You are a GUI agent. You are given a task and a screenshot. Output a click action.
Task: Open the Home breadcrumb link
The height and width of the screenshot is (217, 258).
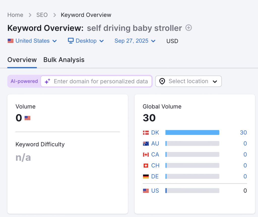[x=15, y=15]
